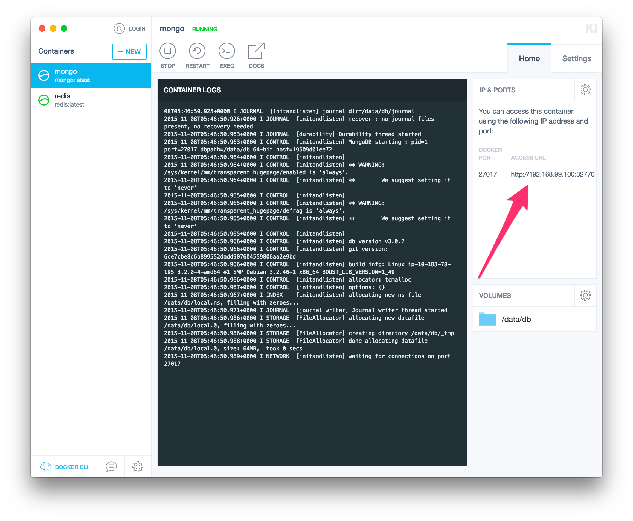Screen dimensions: 633x521
Task: Select the mongo container in sidebar
Action: (91, 75)
